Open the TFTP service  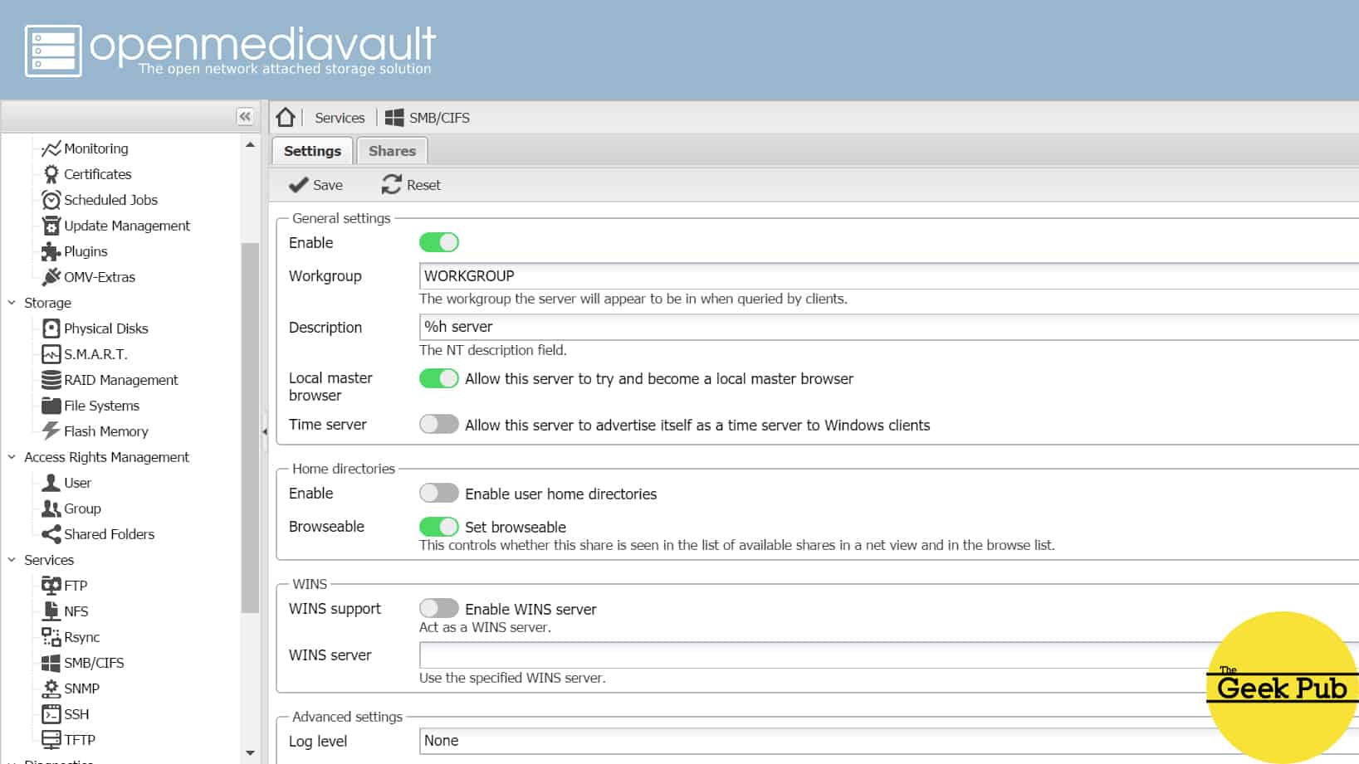tap(68, 740)
